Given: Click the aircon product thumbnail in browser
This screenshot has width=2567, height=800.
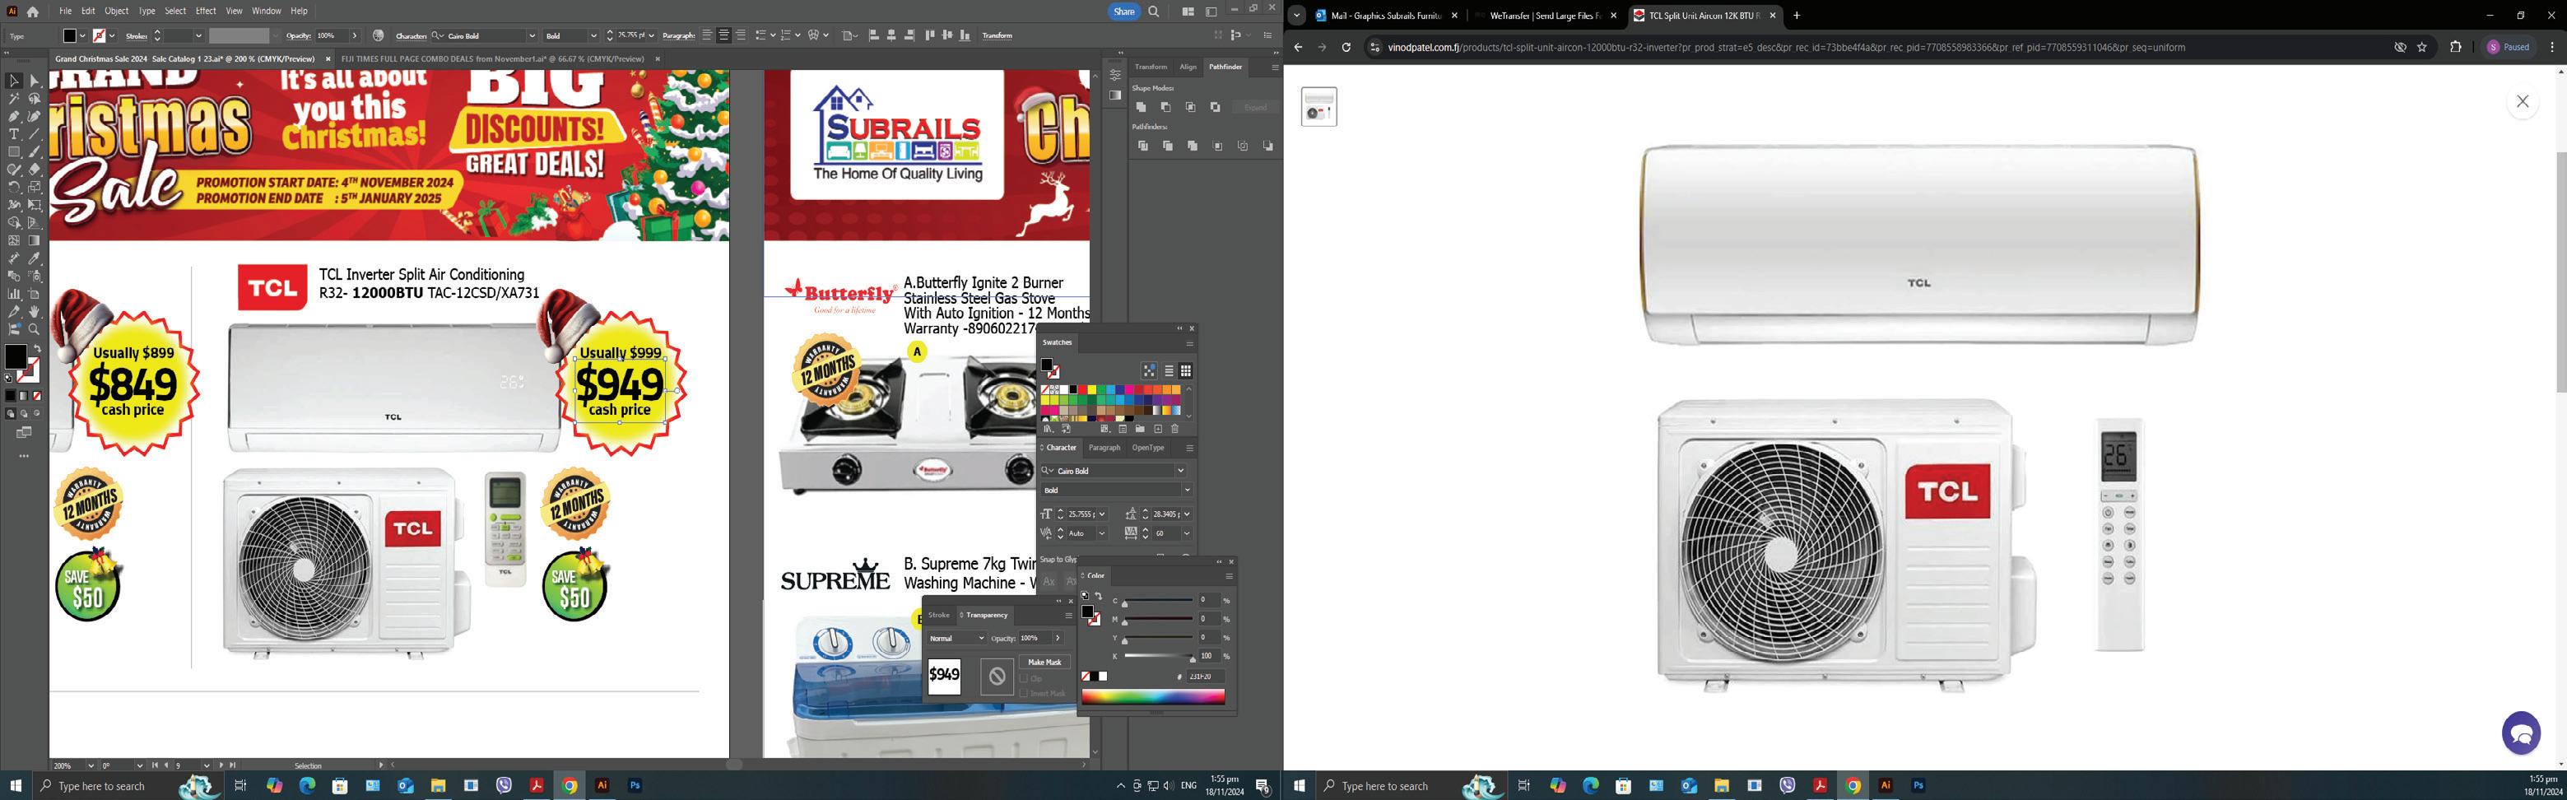Looking at the screenshot, I should (1318, 107).
